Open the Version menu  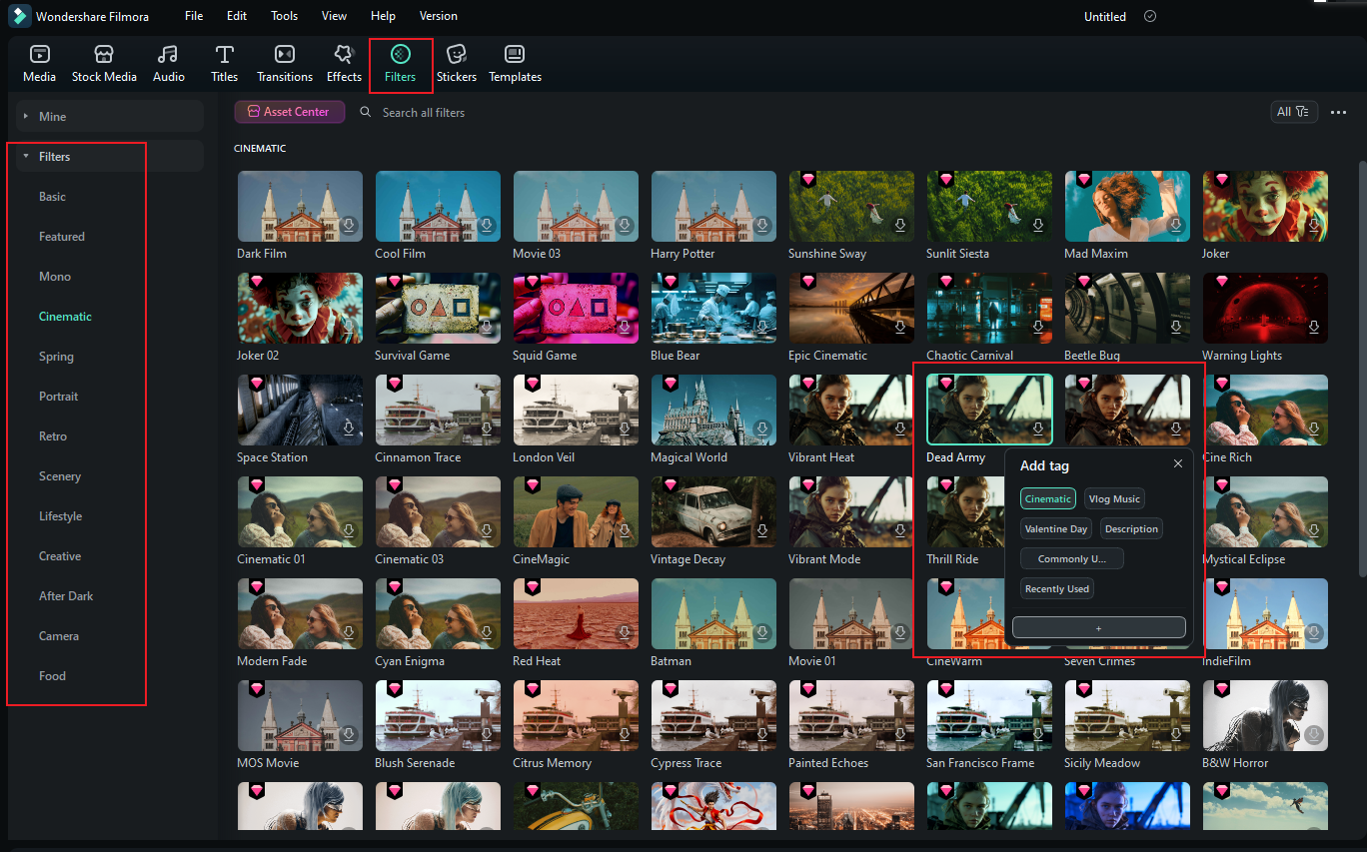(x=439, y=16)
